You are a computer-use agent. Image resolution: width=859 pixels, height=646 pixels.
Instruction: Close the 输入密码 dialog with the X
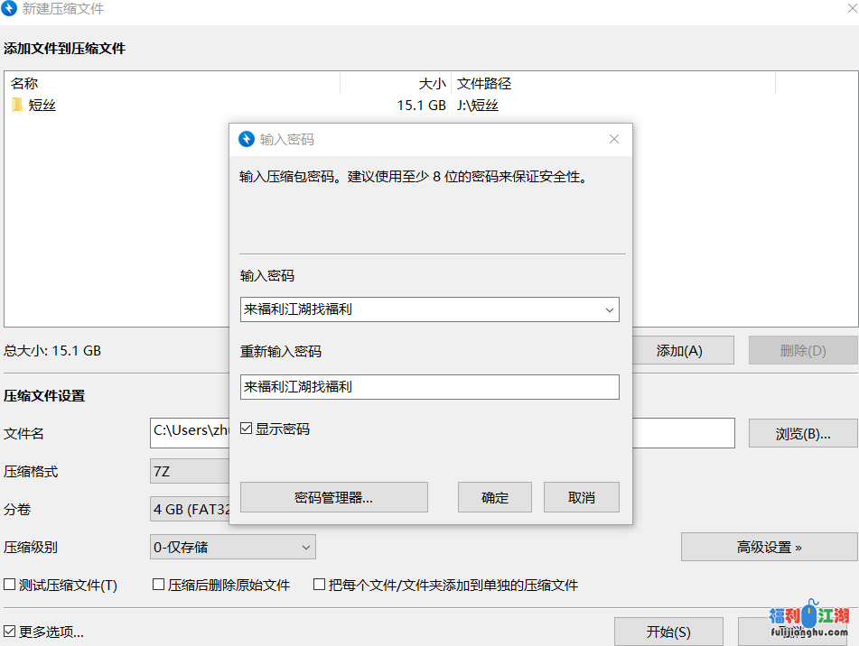(614, 140)
